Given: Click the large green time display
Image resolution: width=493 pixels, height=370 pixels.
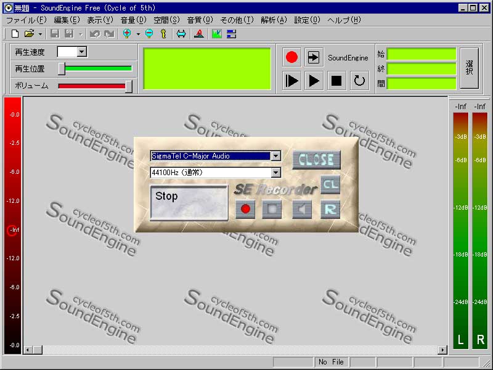Looking at the screenshot, I should pos(207,68).
